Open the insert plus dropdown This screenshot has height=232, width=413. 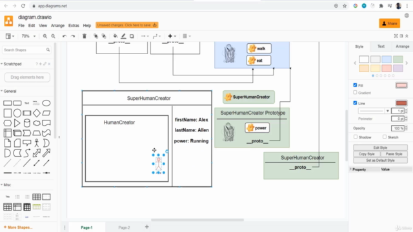pos(172,36)
